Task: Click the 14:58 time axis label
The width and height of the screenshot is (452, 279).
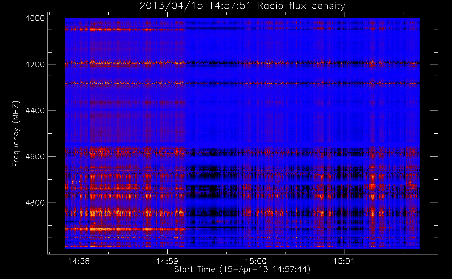Action: tap(79, 261)
